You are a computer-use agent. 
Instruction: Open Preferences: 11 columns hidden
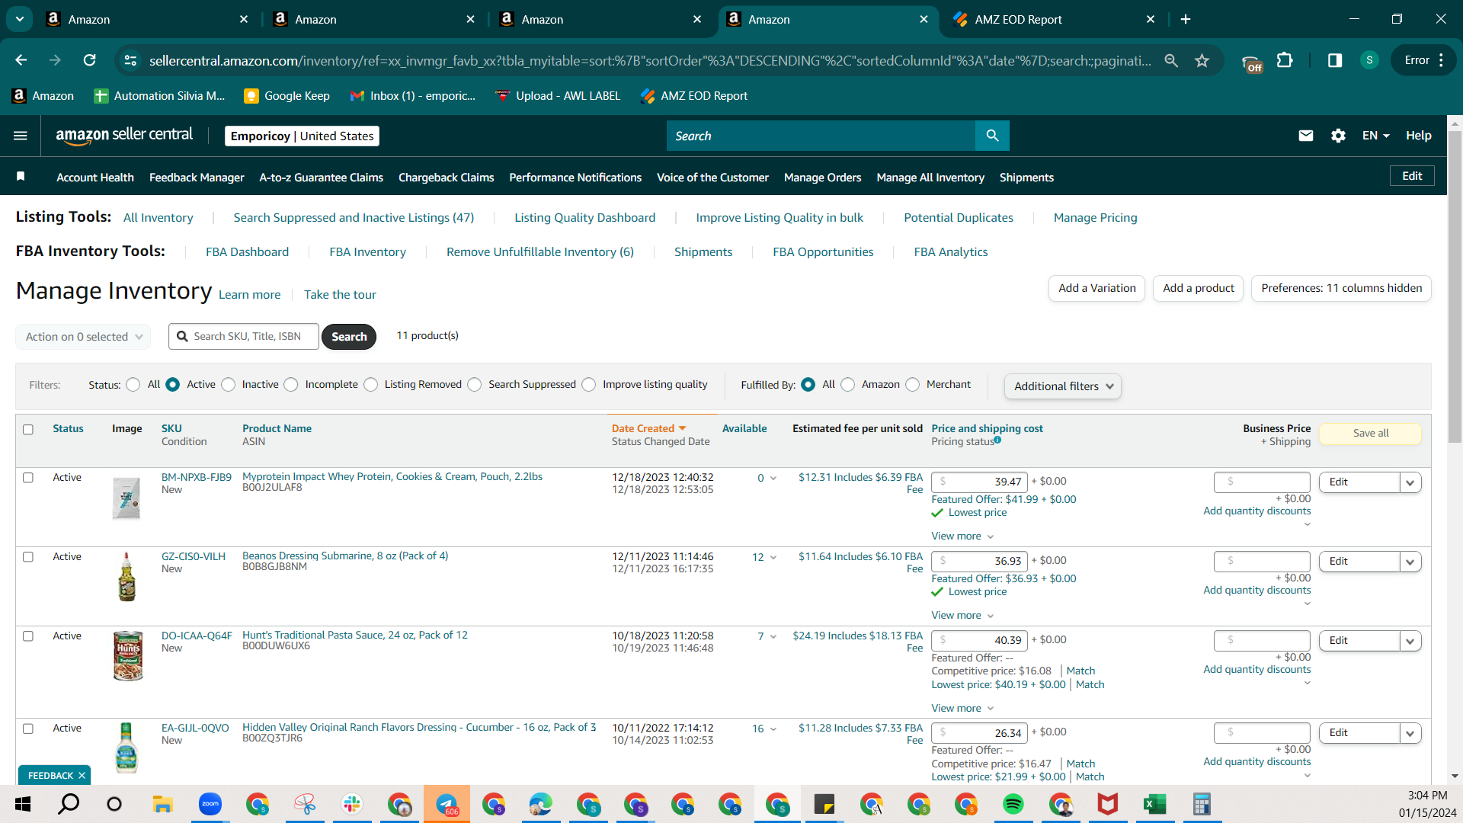click(x=1341, y=288)
